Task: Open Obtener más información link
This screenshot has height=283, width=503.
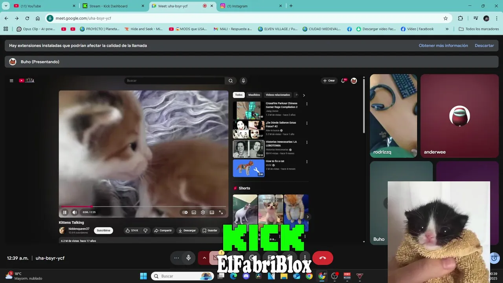Action: [x=443, y=46]
